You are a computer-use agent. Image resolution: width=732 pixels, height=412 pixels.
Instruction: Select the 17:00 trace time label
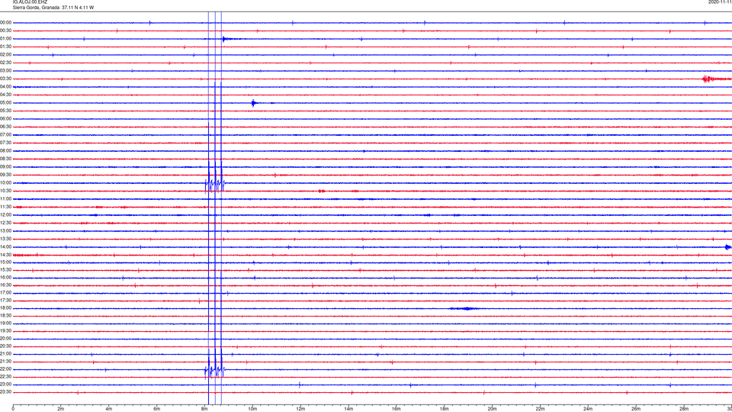pos(5,293)
